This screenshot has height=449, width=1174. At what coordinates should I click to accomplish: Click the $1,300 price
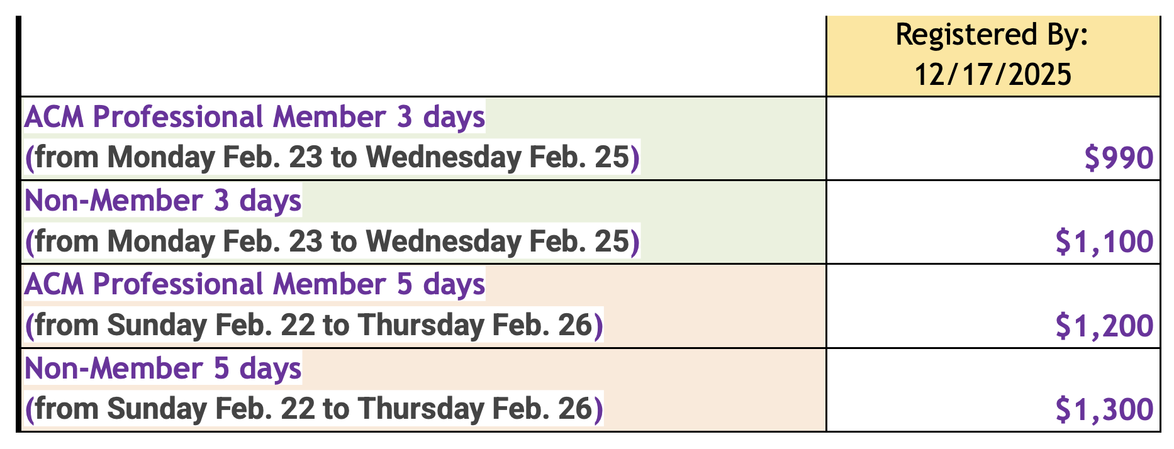pyautogui.click(x=1104, y=409)
